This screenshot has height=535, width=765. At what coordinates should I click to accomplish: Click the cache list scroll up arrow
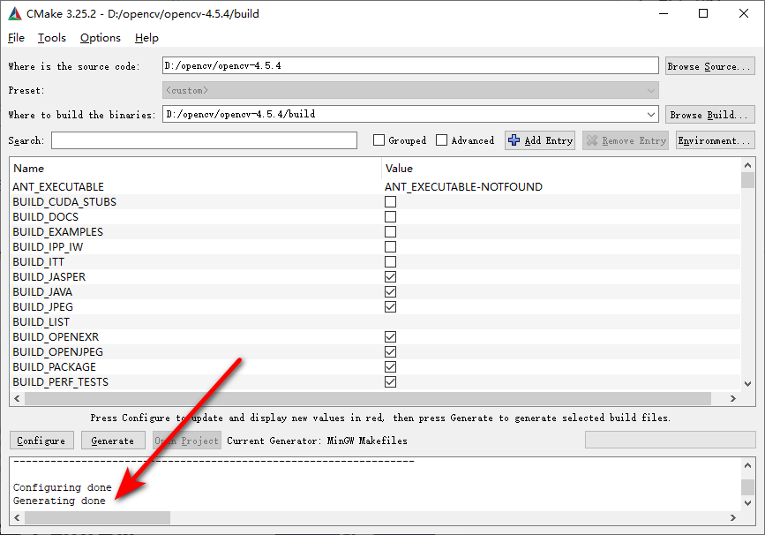coord(748,166)
